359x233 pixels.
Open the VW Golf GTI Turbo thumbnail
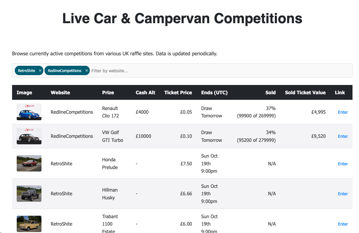[x=29, y=136]
